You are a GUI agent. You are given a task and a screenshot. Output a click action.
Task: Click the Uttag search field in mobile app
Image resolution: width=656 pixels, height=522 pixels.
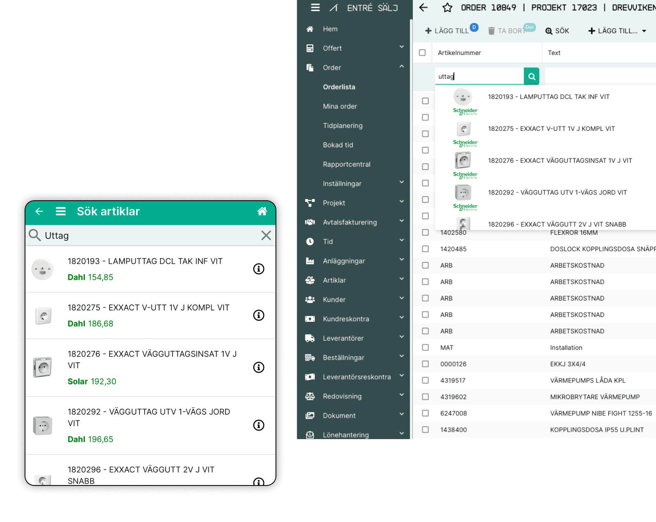[x=151, y=236]
